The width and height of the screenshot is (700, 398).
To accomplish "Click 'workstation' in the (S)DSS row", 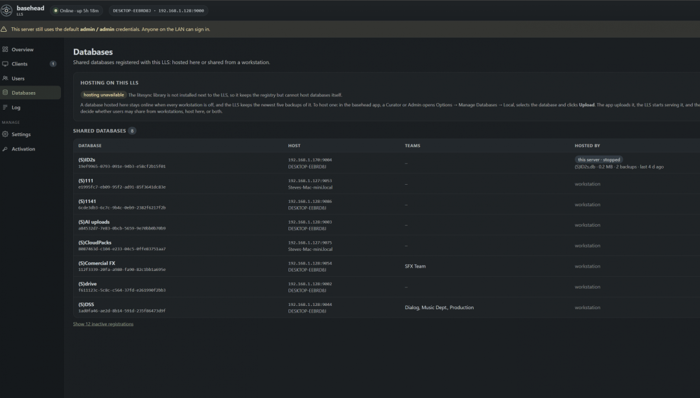I will [587, 307].
